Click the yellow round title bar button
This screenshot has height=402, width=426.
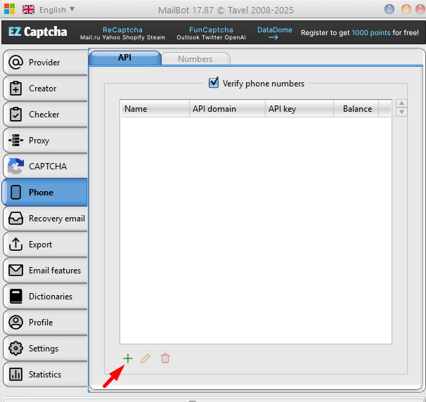[406, 9]
